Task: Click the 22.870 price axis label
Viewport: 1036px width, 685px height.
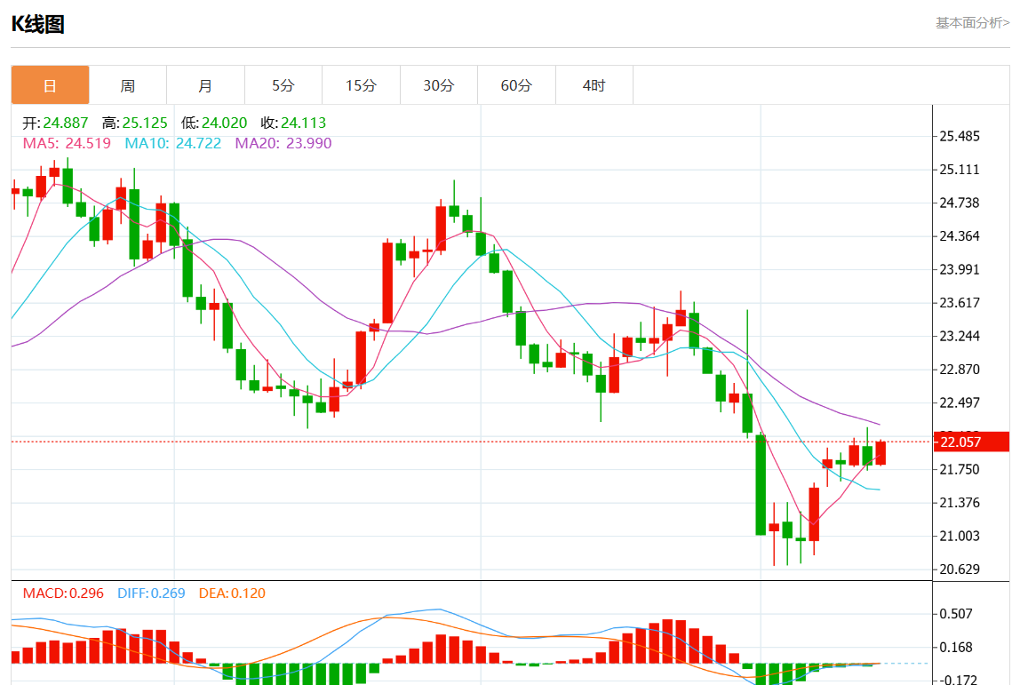Action: [x=960, y=370]
